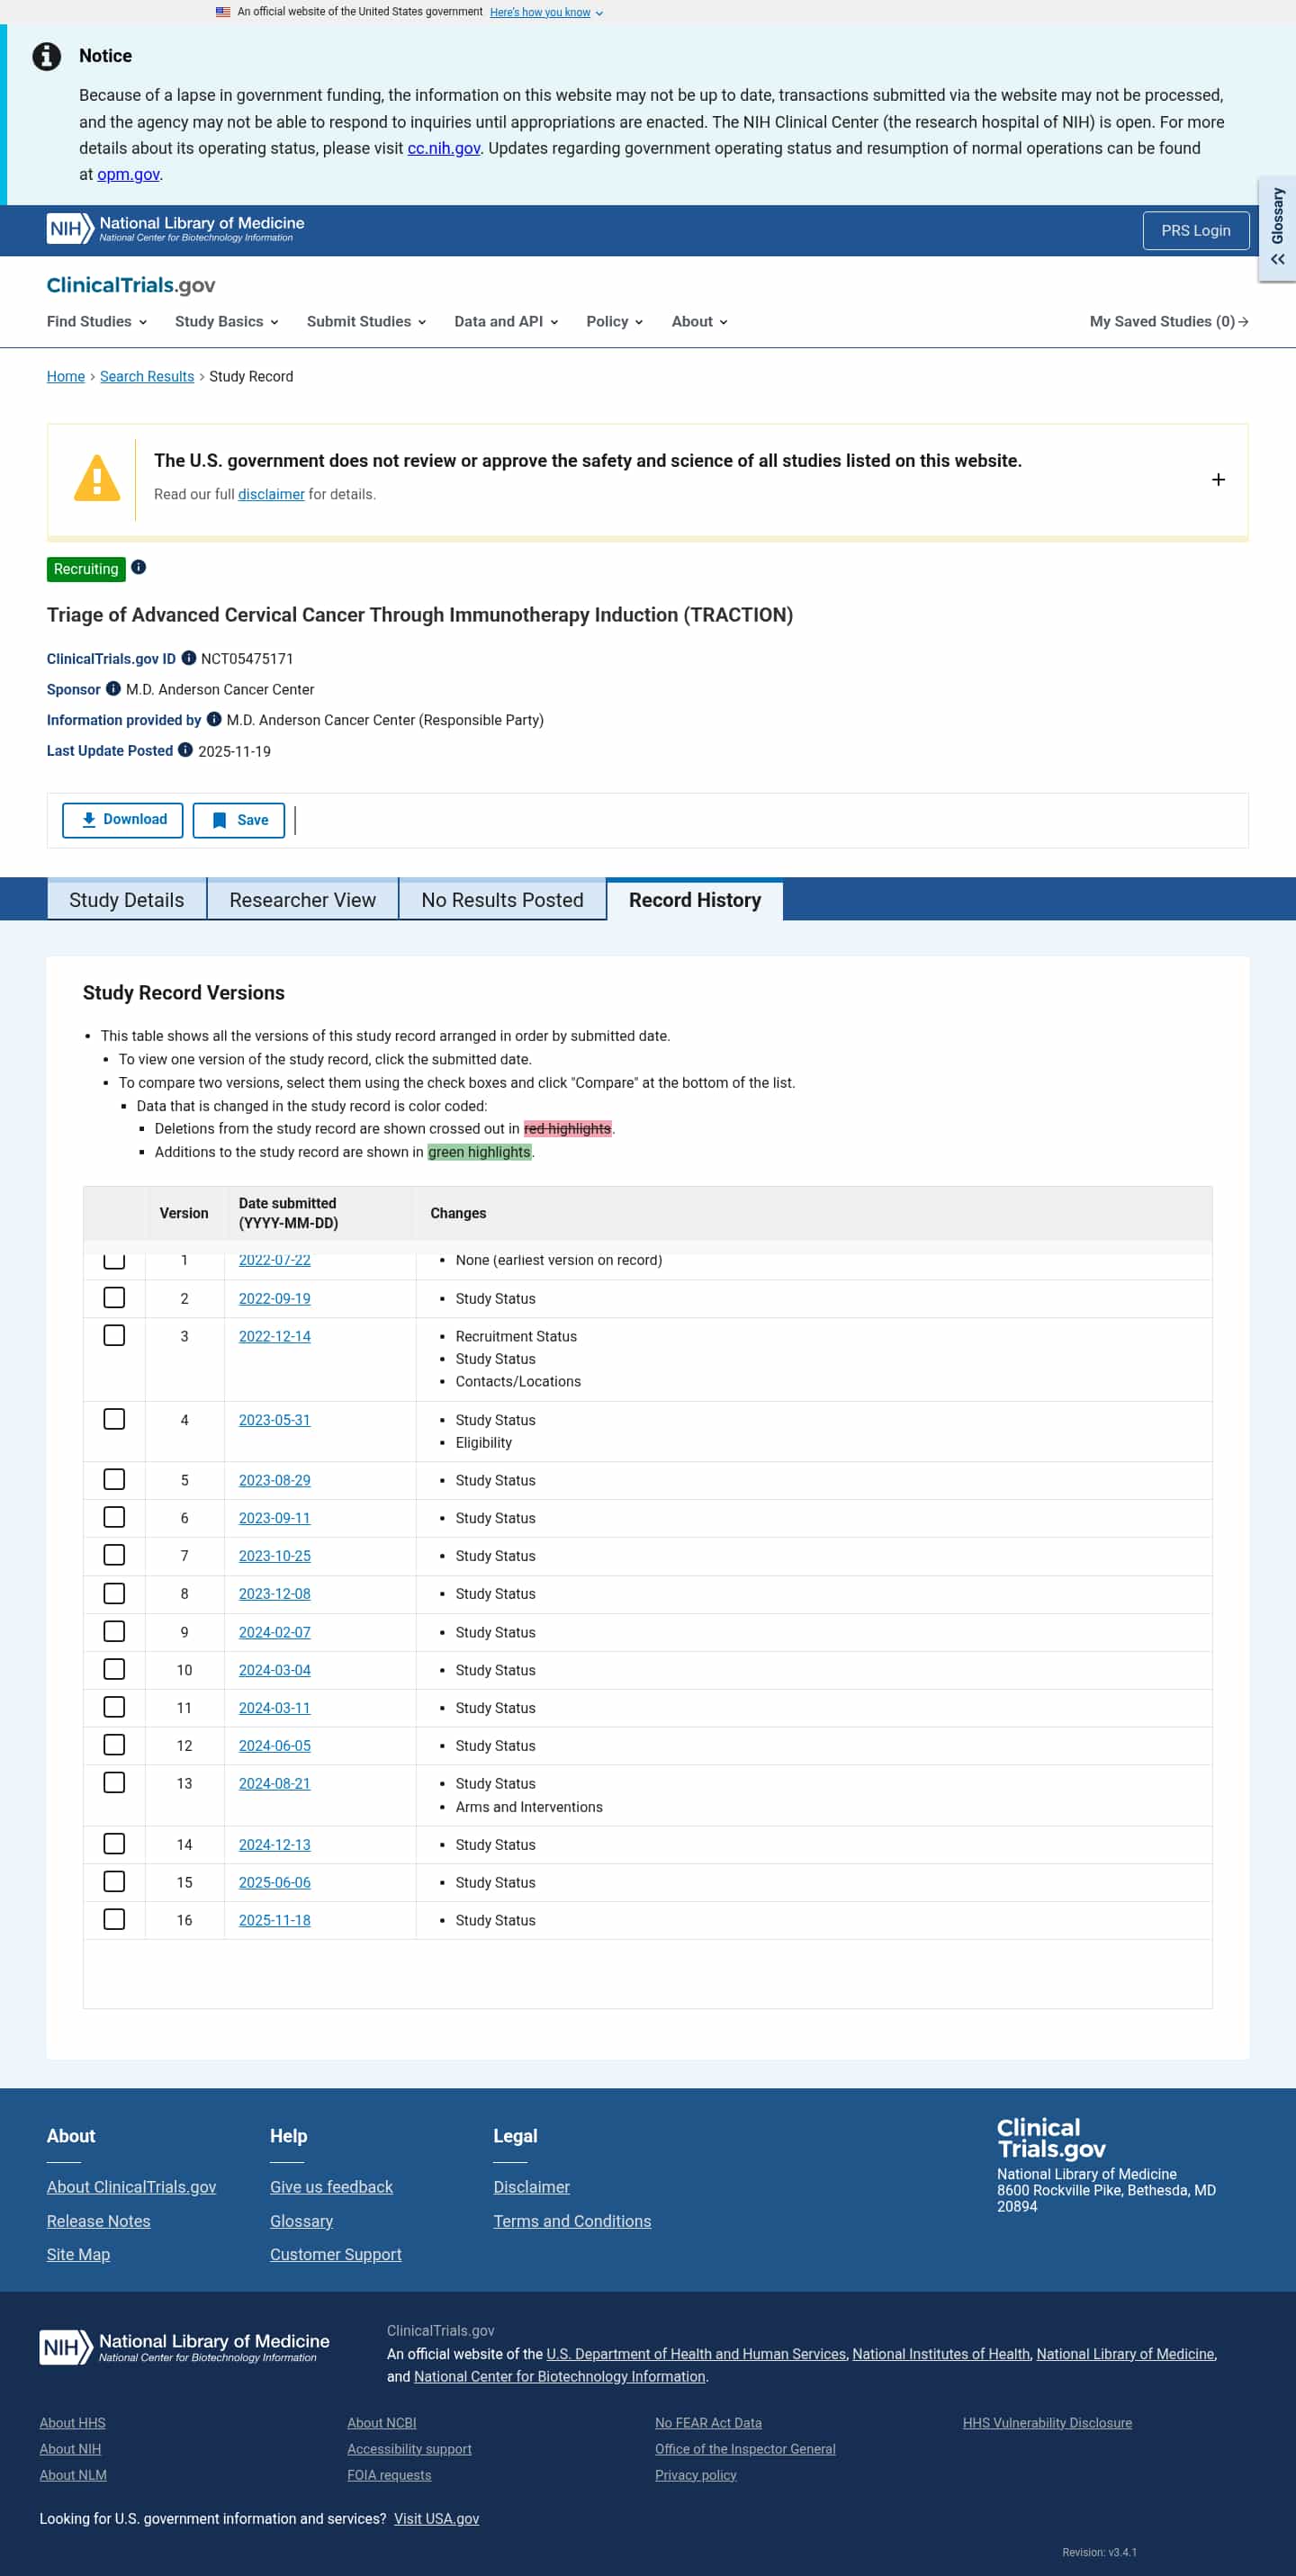Open the Find Studies menu

coord(97,321)
